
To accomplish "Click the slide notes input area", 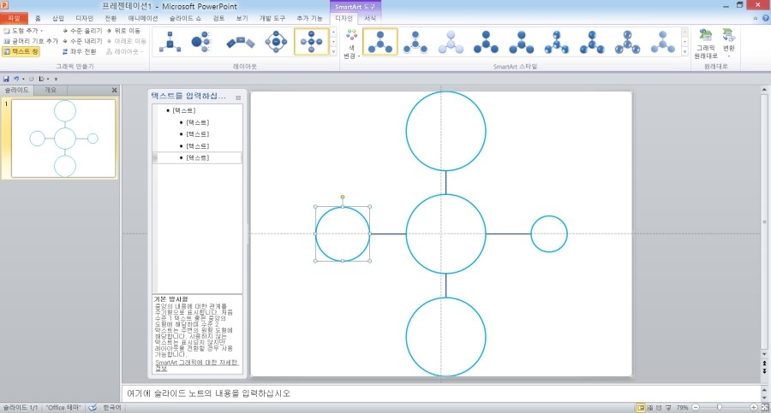I will click(428, 393).
